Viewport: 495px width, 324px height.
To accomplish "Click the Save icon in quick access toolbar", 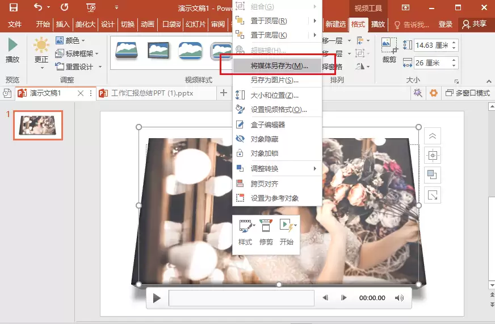I will tap(13, 8).
